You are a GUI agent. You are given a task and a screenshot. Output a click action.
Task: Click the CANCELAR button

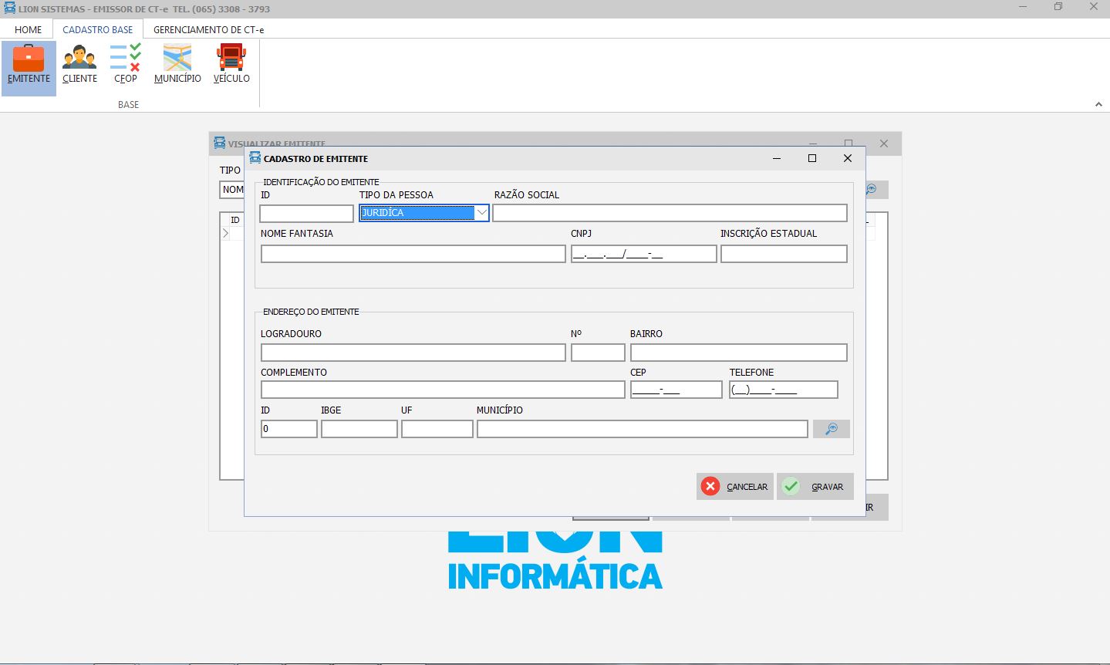click(x=734, y=487)
